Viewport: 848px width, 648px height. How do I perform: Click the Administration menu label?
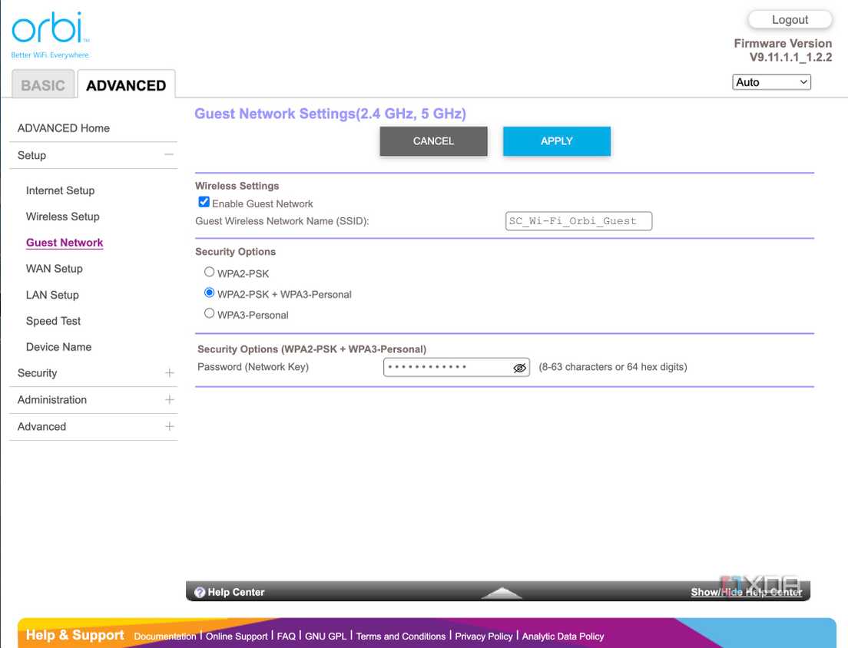52,400
